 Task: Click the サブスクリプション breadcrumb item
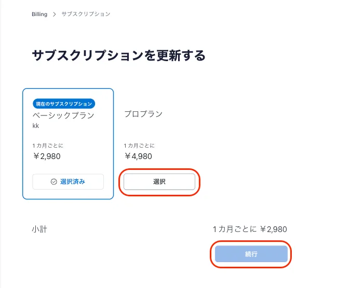[x=86, y=14]
